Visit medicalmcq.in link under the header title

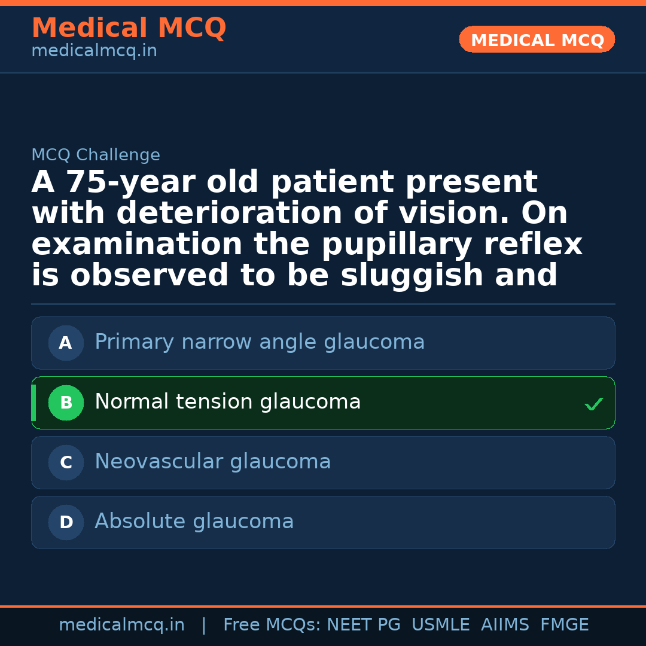click(x=94, y=51)
